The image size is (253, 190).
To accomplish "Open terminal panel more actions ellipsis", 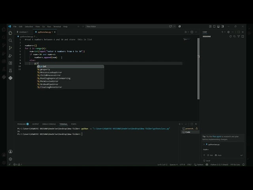I will (x=186, y=124).
